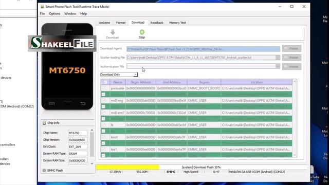The image size is (329, 185).
Task: Expand the Scatter-loading File path dropdown
Action: [x=278, y=58]
